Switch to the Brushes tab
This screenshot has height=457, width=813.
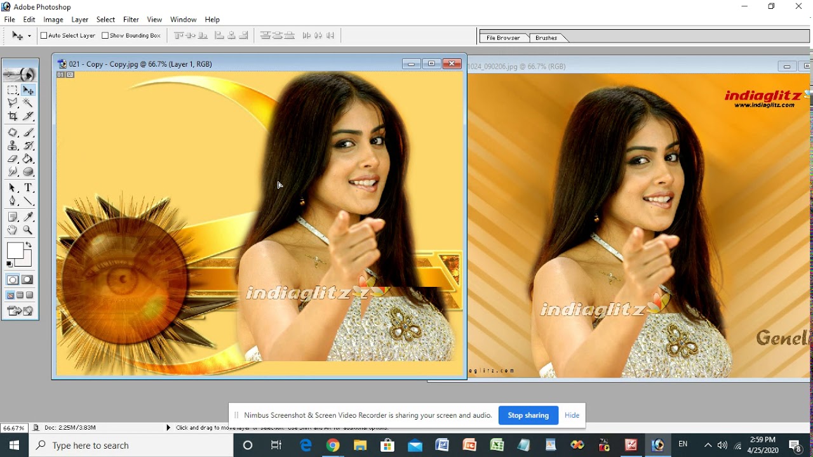click(546, 38)
